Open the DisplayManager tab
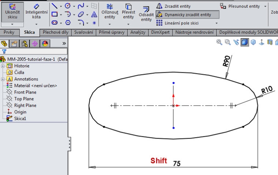The width and height of the screenshot is (278, 175). click(45, 43)
